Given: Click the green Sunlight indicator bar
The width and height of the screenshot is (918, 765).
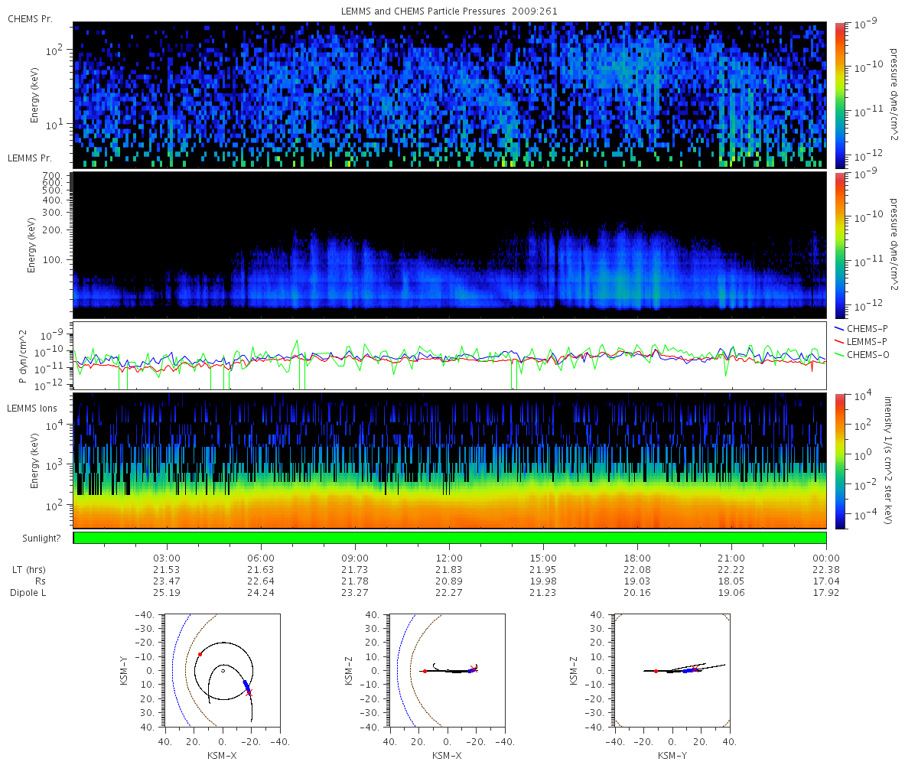Looking at the screenshot, I should (x=450, y=538).
